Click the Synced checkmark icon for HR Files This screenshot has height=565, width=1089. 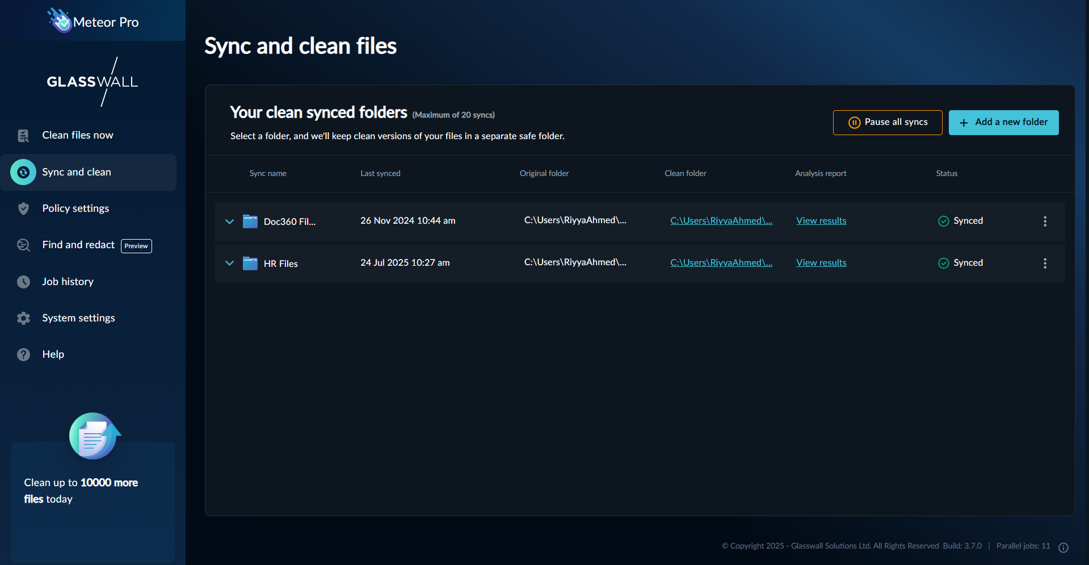(x=944, y=263)
